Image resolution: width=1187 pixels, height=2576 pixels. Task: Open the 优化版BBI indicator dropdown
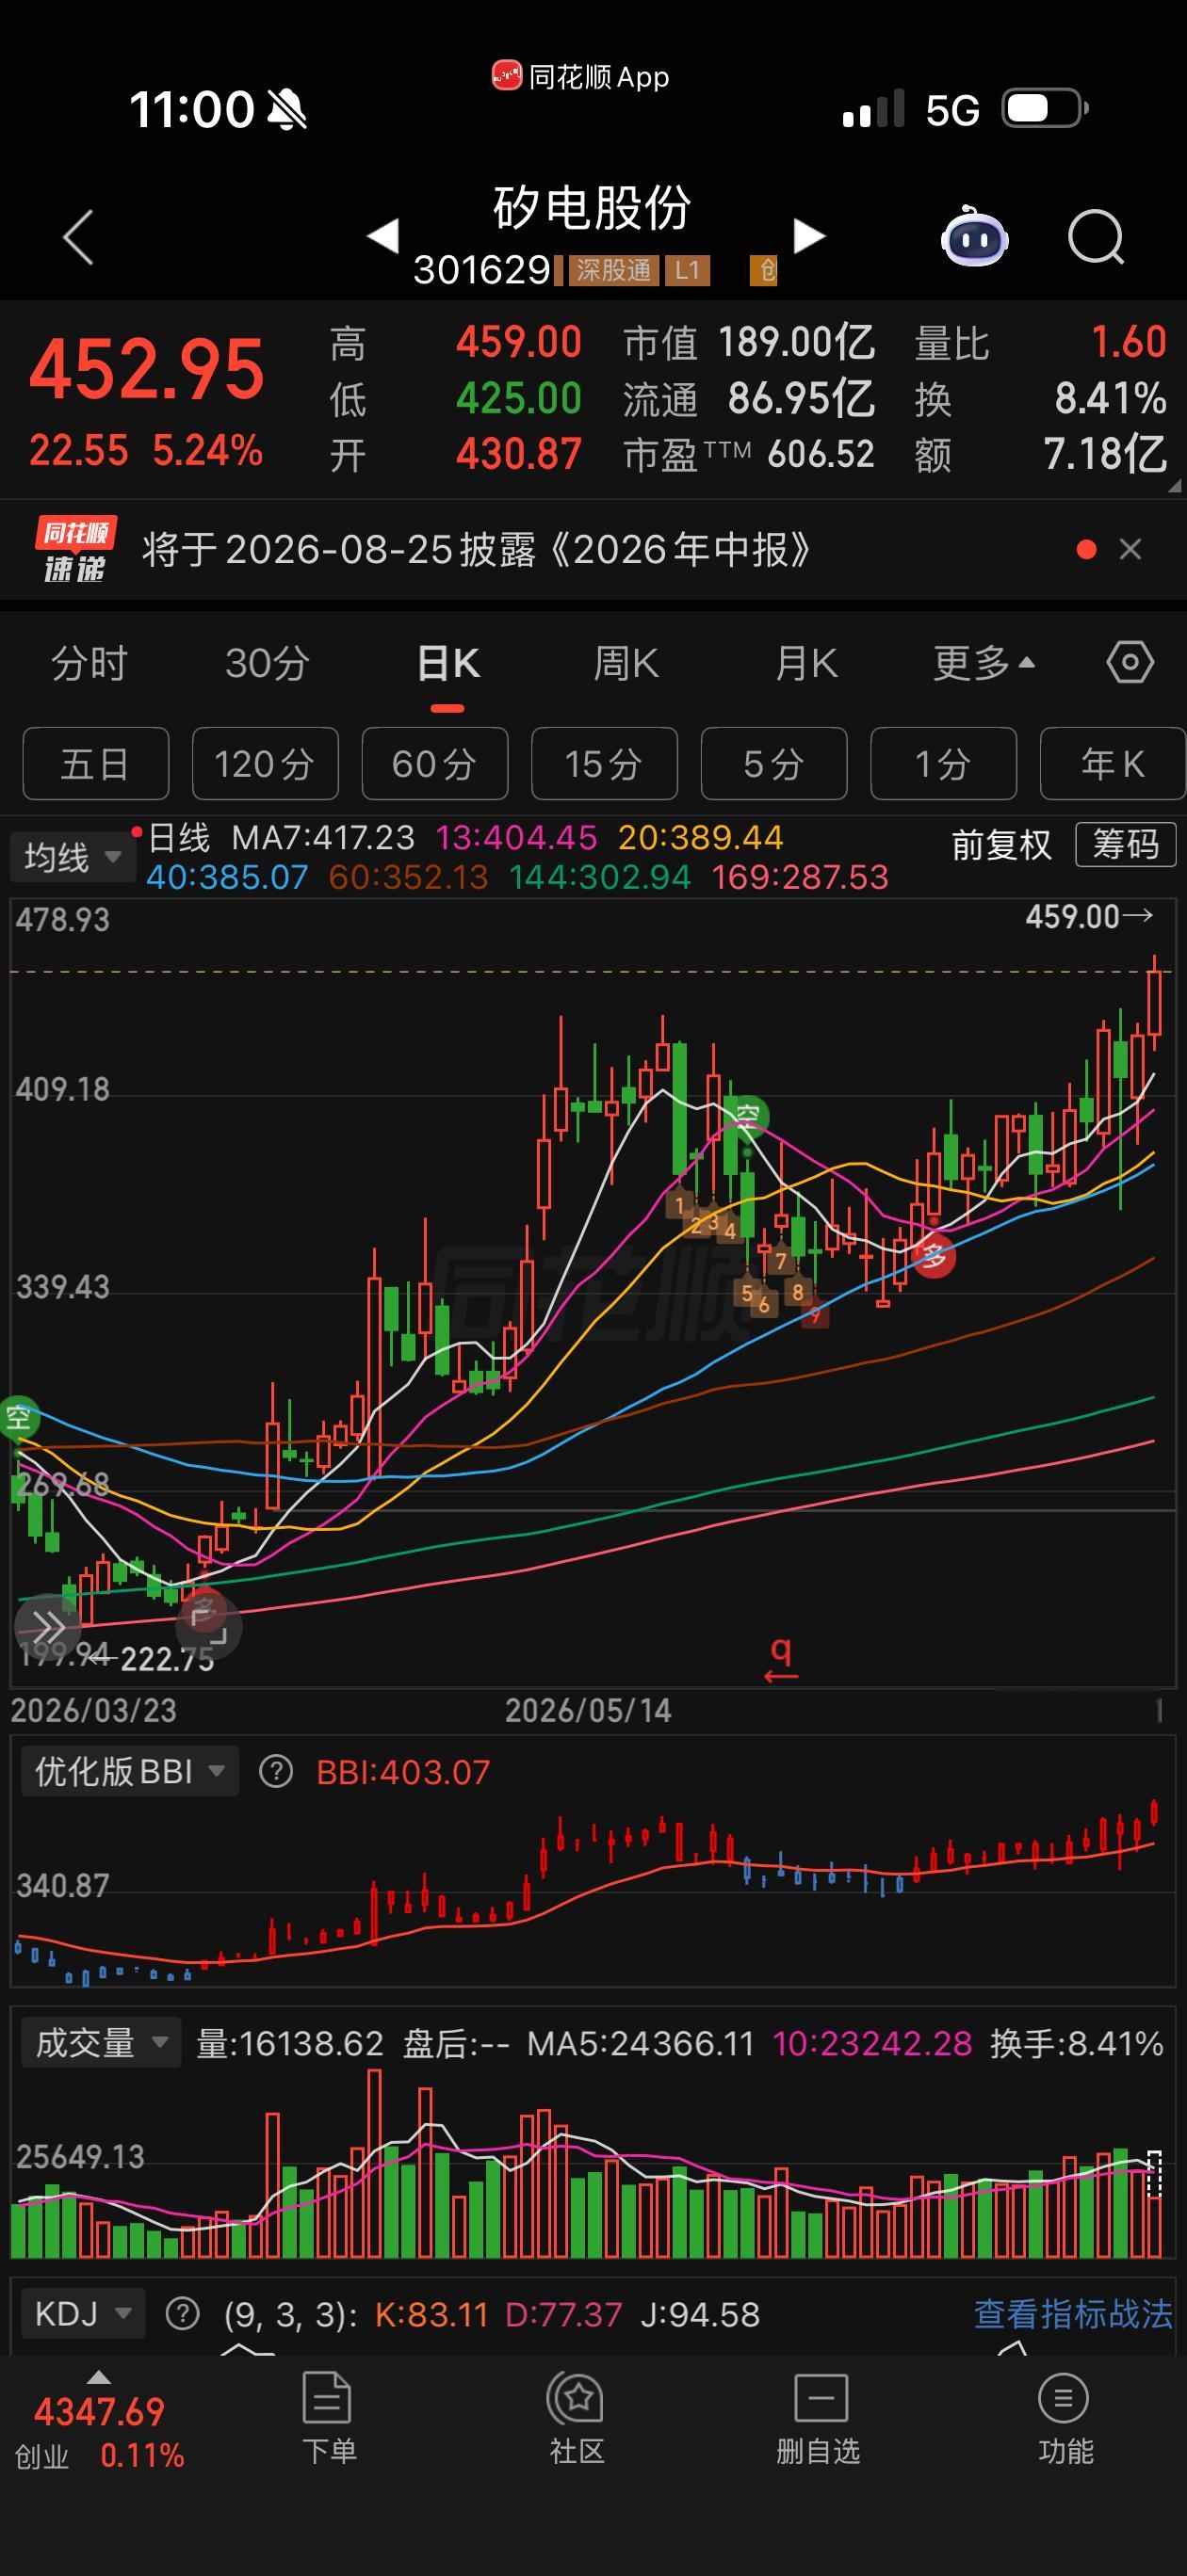point(129,1772)
